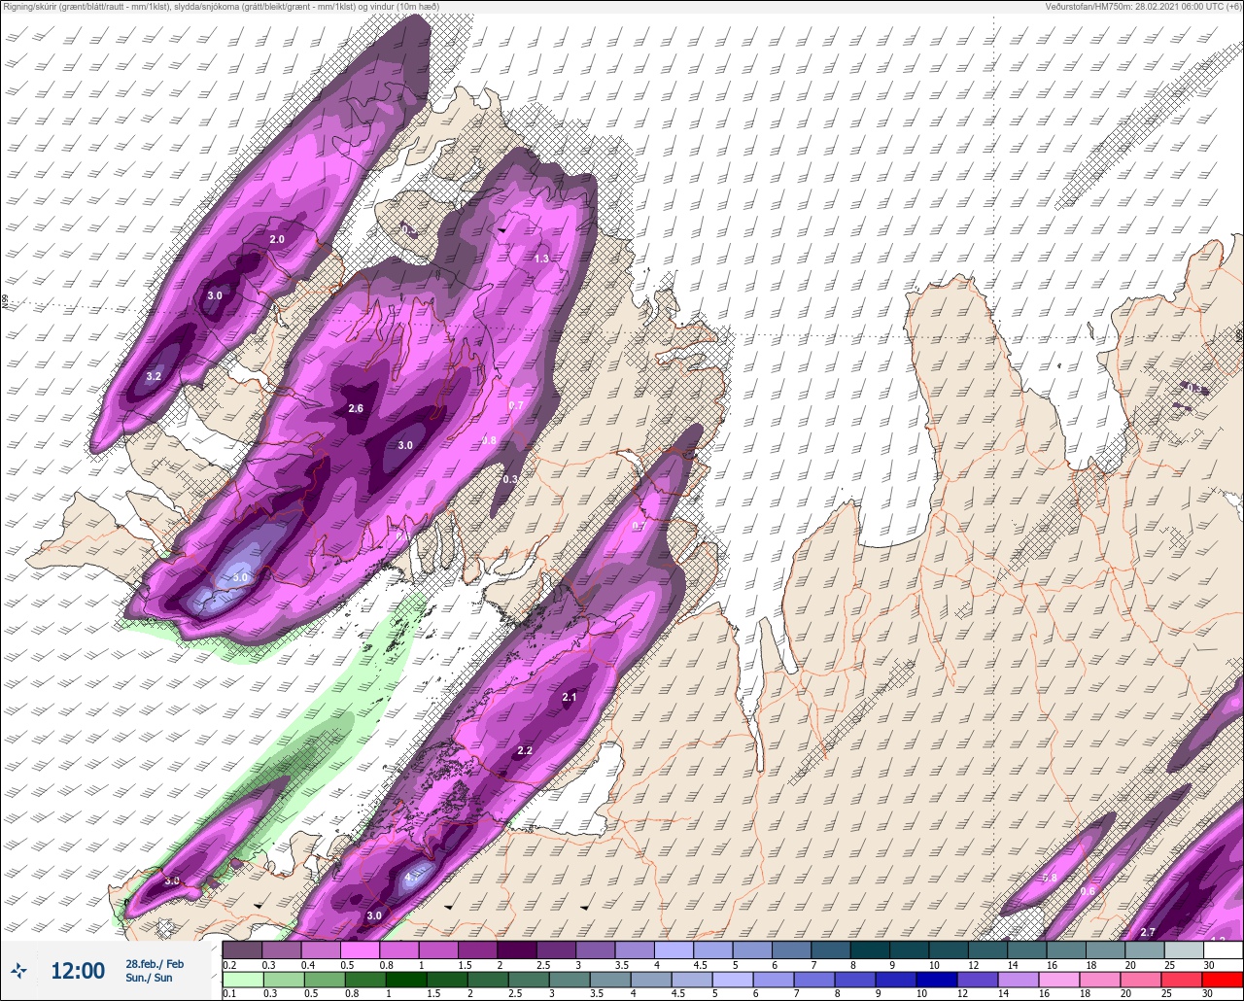Viewport: 1244px width, 1001px height.
Task: Click the map title text starting 'Rigning/skúrir'
Action: (221, 7)
